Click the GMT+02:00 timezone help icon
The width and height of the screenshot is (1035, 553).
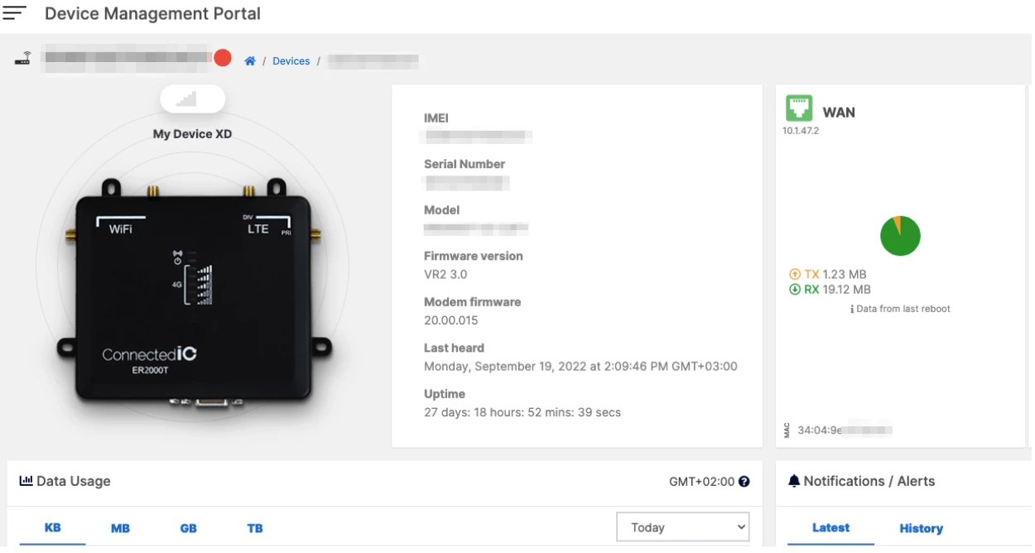point(744,482)
